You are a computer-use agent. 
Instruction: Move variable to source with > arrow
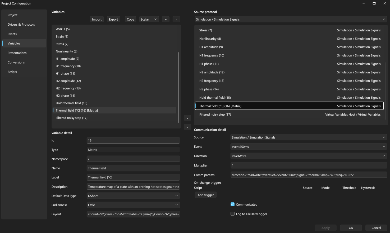[x=187, y=118]
